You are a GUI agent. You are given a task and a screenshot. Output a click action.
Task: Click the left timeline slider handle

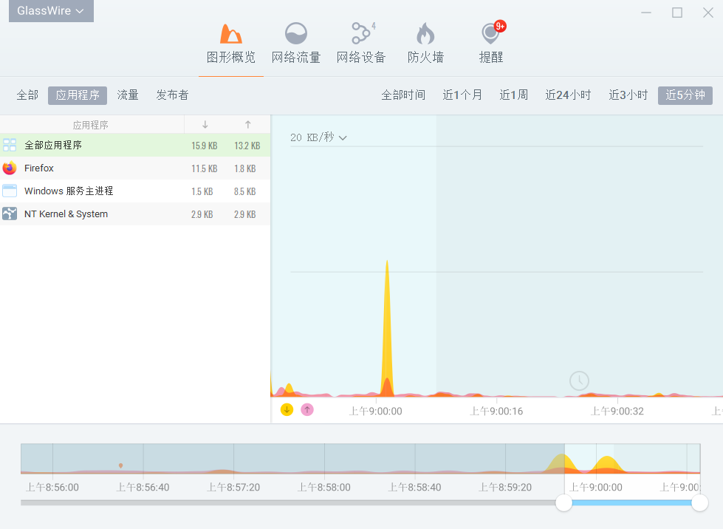(564, 502)
